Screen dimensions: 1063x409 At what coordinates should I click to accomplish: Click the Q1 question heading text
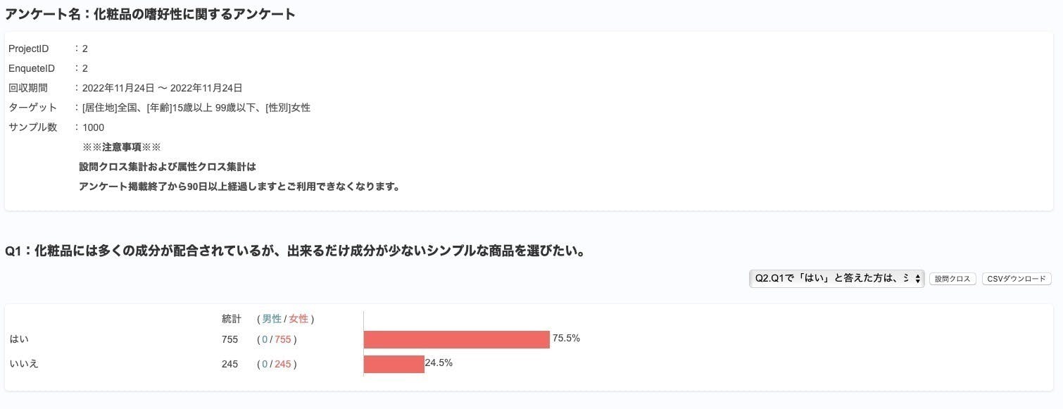coord(294,251)
